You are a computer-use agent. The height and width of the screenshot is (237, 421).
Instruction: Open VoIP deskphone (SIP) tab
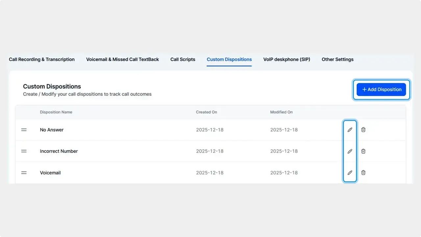(x=286, y=60)
